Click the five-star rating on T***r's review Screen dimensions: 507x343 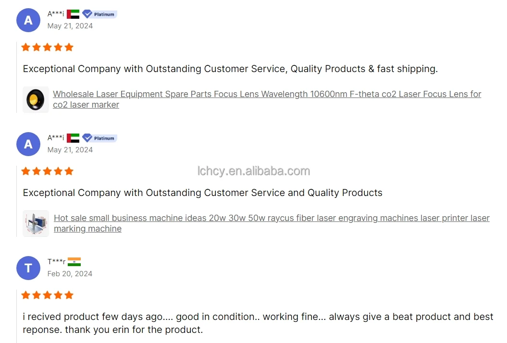48,295
